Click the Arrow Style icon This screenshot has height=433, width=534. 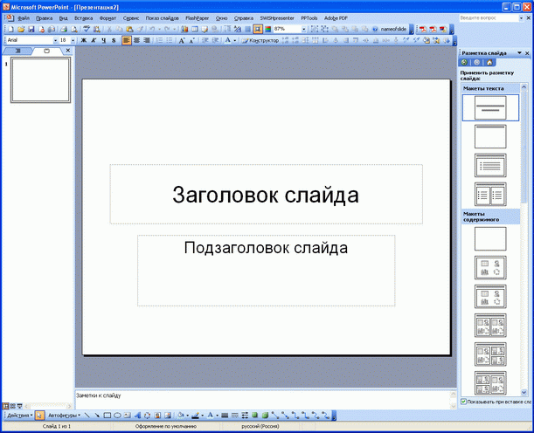(245, 416)
